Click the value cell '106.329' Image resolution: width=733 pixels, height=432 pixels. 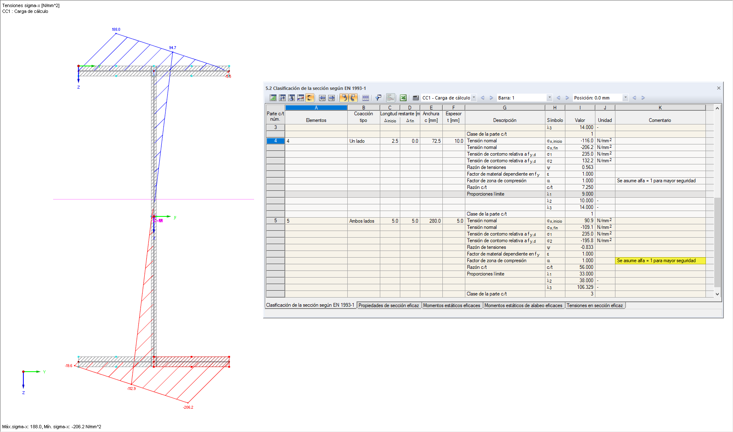[580, 287]
